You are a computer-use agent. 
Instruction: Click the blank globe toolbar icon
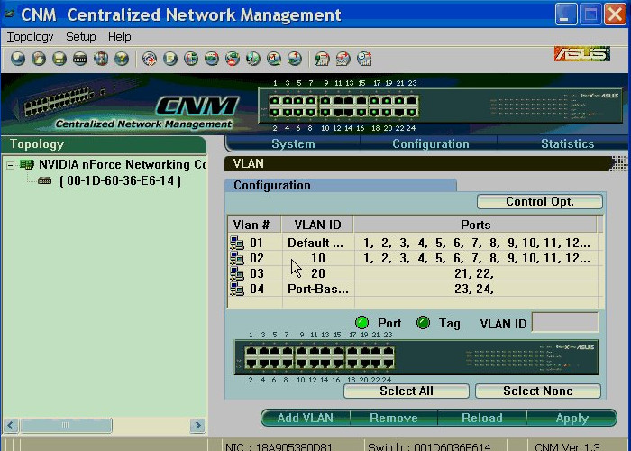click(18, 59)
